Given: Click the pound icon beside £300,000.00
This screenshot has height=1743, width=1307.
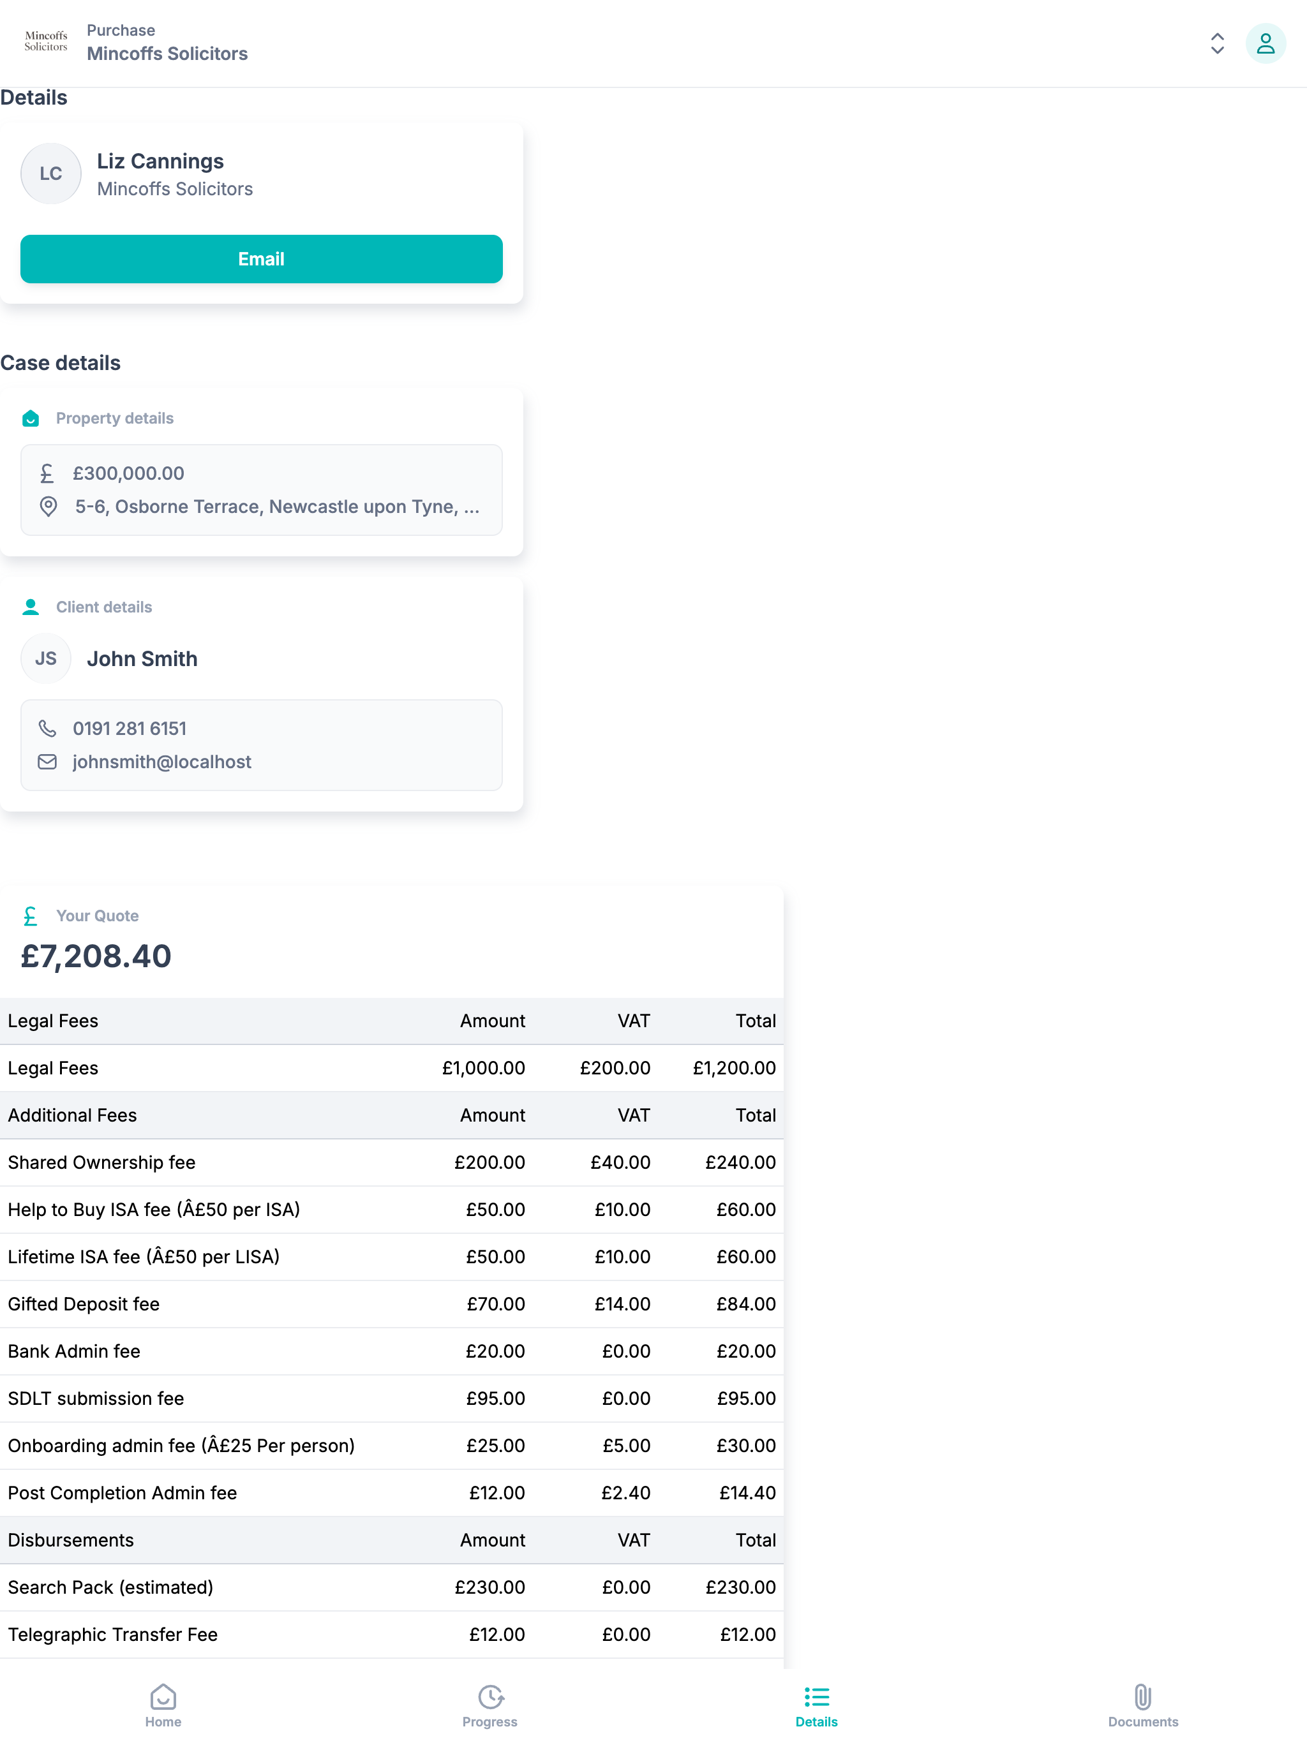Looking at the screenshot, I should click(47, 473).
